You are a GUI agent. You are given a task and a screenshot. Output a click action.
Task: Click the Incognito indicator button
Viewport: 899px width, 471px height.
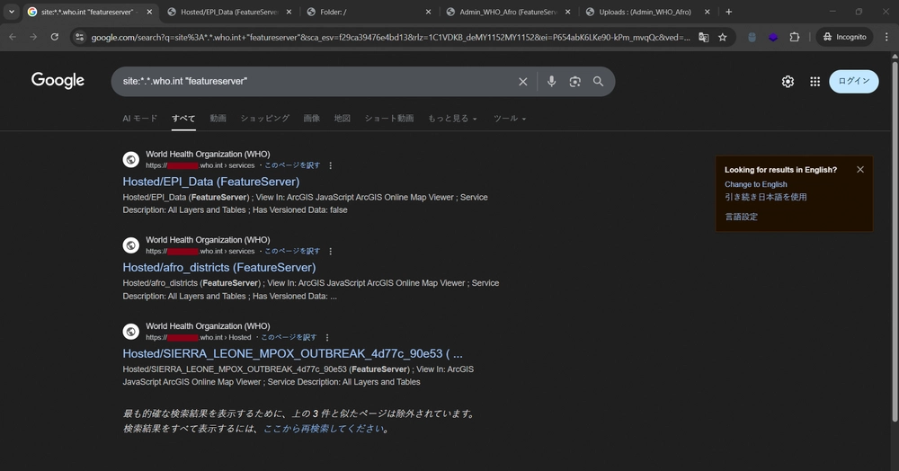point(844,37)
